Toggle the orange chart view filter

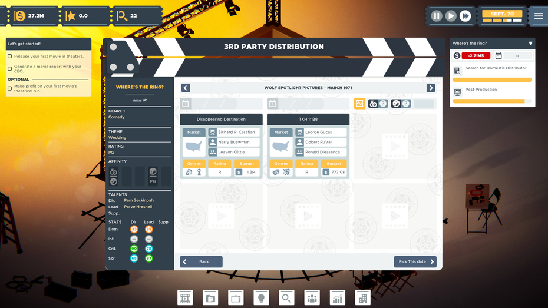tap(359, 104)
